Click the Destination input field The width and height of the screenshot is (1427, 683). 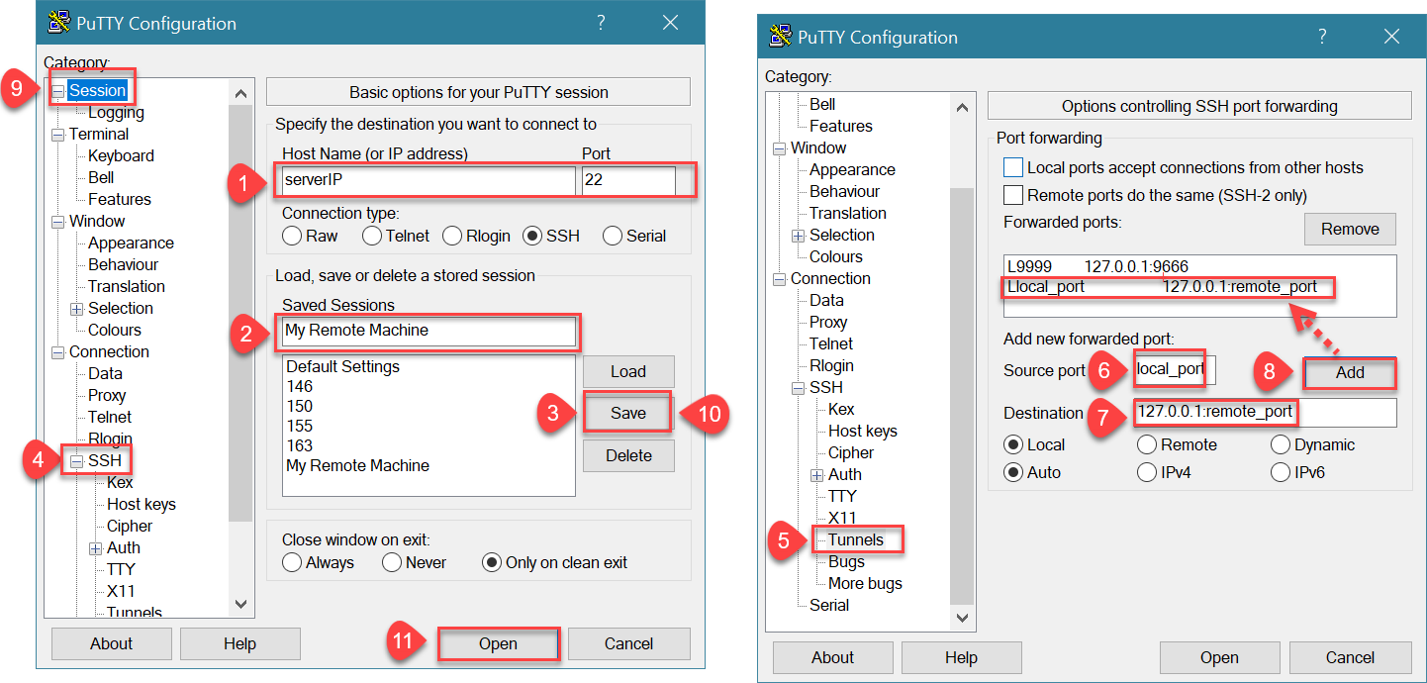click(1266, 413)
